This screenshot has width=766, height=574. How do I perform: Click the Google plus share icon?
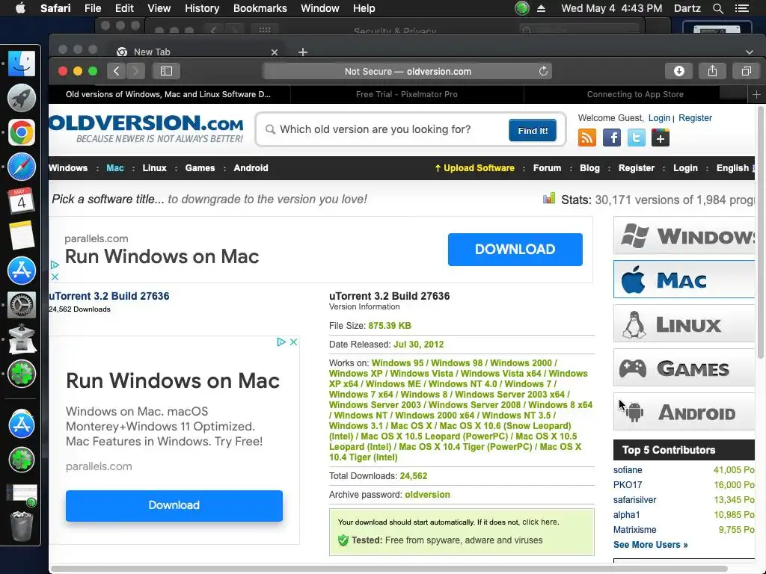tap(660, 138)
